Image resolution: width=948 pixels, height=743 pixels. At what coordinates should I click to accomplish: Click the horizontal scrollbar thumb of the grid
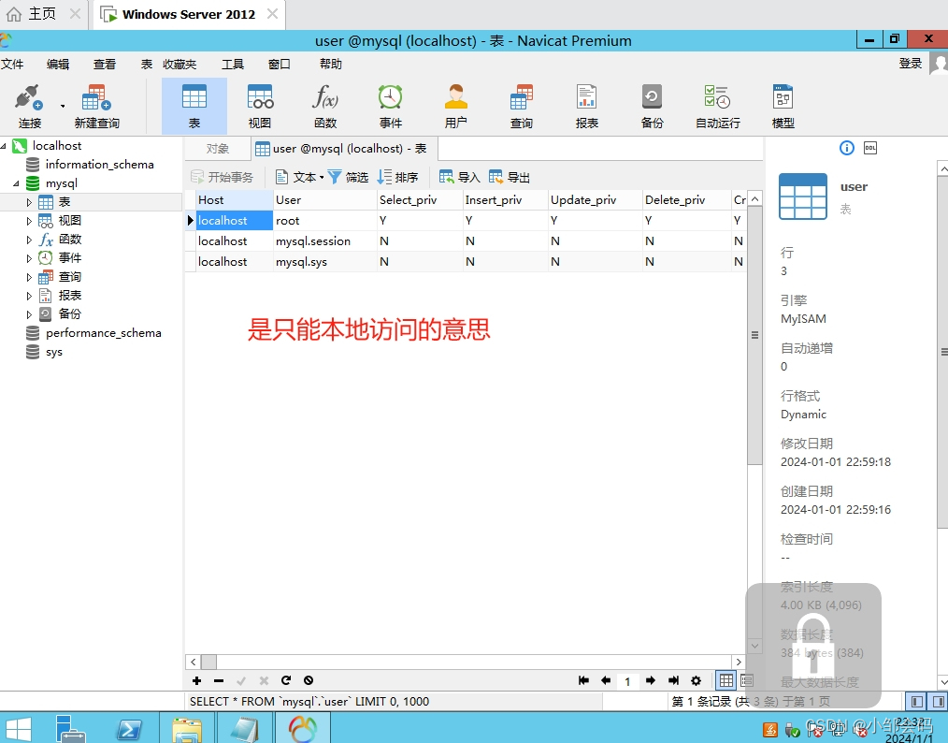click(x=208, y=662)
